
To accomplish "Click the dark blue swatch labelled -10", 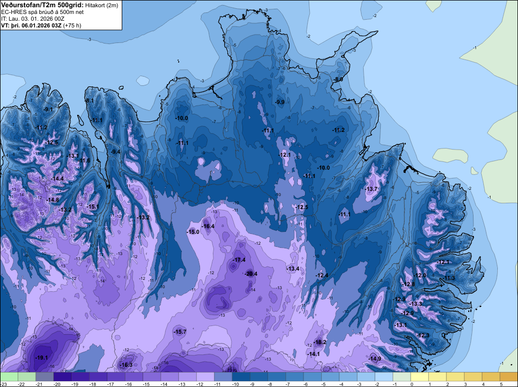I will 241,377.
